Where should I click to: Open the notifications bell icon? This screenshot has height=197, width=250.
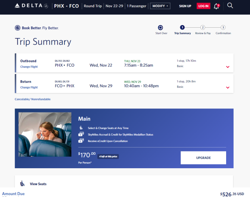coord(216,6)
